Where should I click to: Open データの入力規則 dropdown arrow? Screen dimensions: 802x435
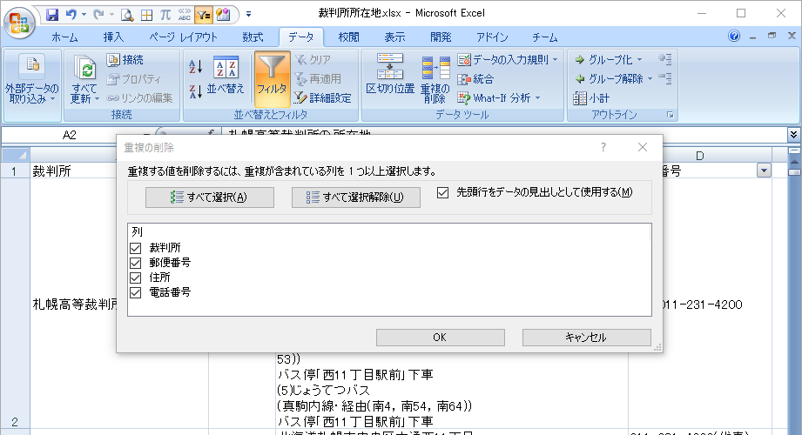(x=555, y=60)
